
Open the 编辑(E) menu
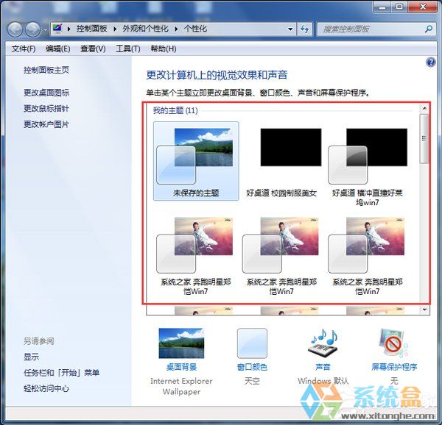57,49
